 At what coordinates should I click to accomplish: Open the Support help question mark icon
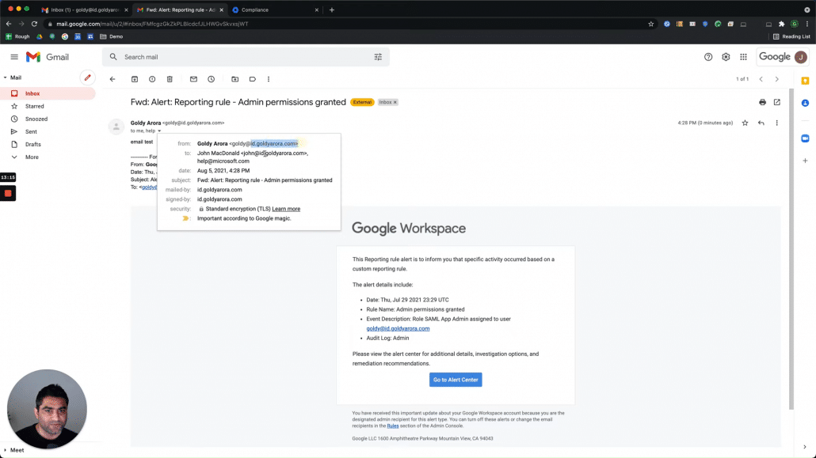click(x=708, y=57)
